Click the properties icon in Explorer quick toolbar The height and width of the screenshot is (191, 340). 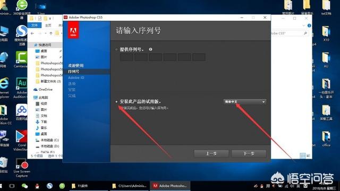click(40, 19)
